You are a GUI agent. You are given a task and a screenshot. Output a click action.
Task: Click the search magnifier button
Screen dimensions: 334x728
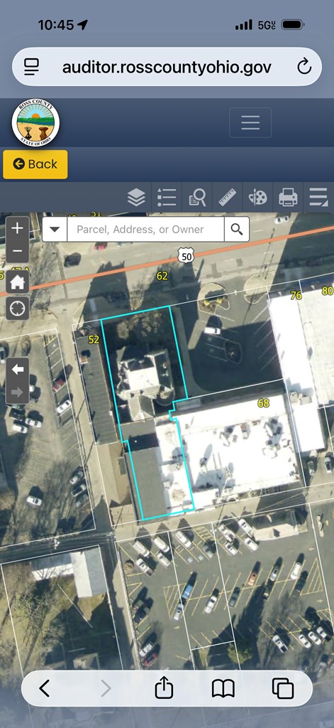(237, 230)
